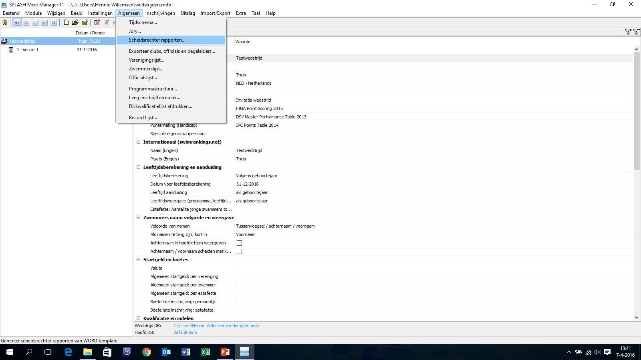Open the Uitslag menu

click(188, 13)
